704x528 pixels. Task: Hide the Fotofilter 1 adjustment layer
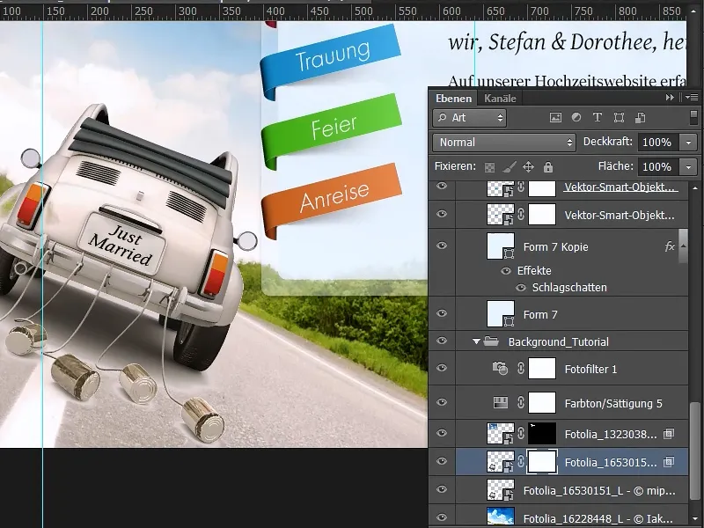[442, 368]
